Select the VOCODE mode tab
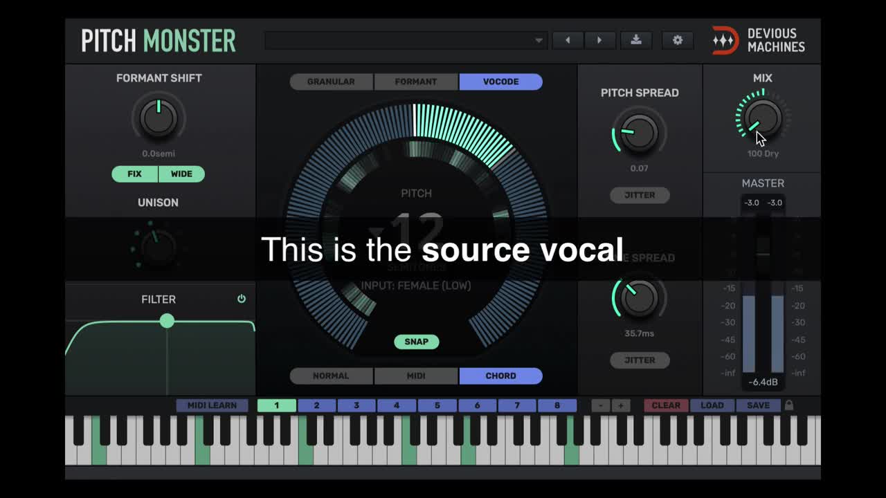Image resolution: width=886 pixels, height=498 pixels. click(500, 82)
